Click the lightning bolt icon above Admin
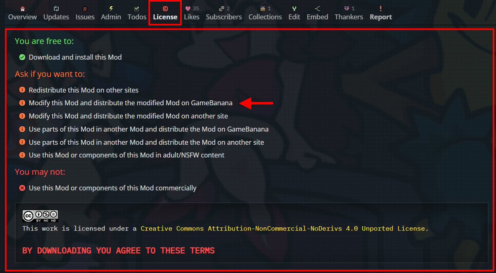Screen dimensions: 496x273 click(111, 8)
